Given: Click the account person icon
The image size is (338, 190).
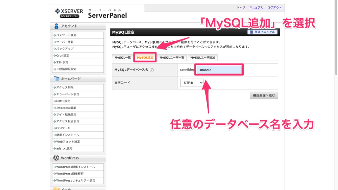Looking at the screenshot, I should pyautogui.click(x=56, y=26).
